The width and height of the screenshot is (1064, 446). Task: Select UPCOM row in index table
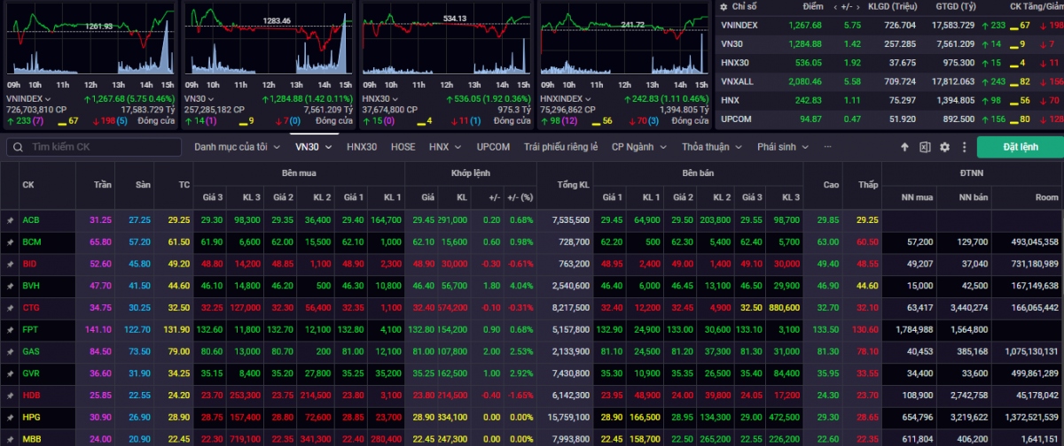point(889,118)
